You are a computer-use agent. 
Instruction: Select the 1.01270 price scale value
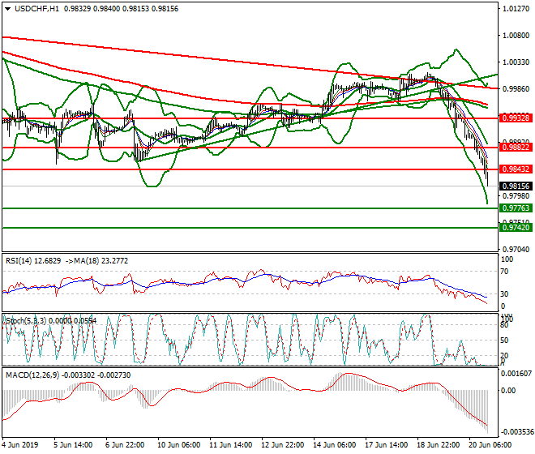tap(516, 9)
